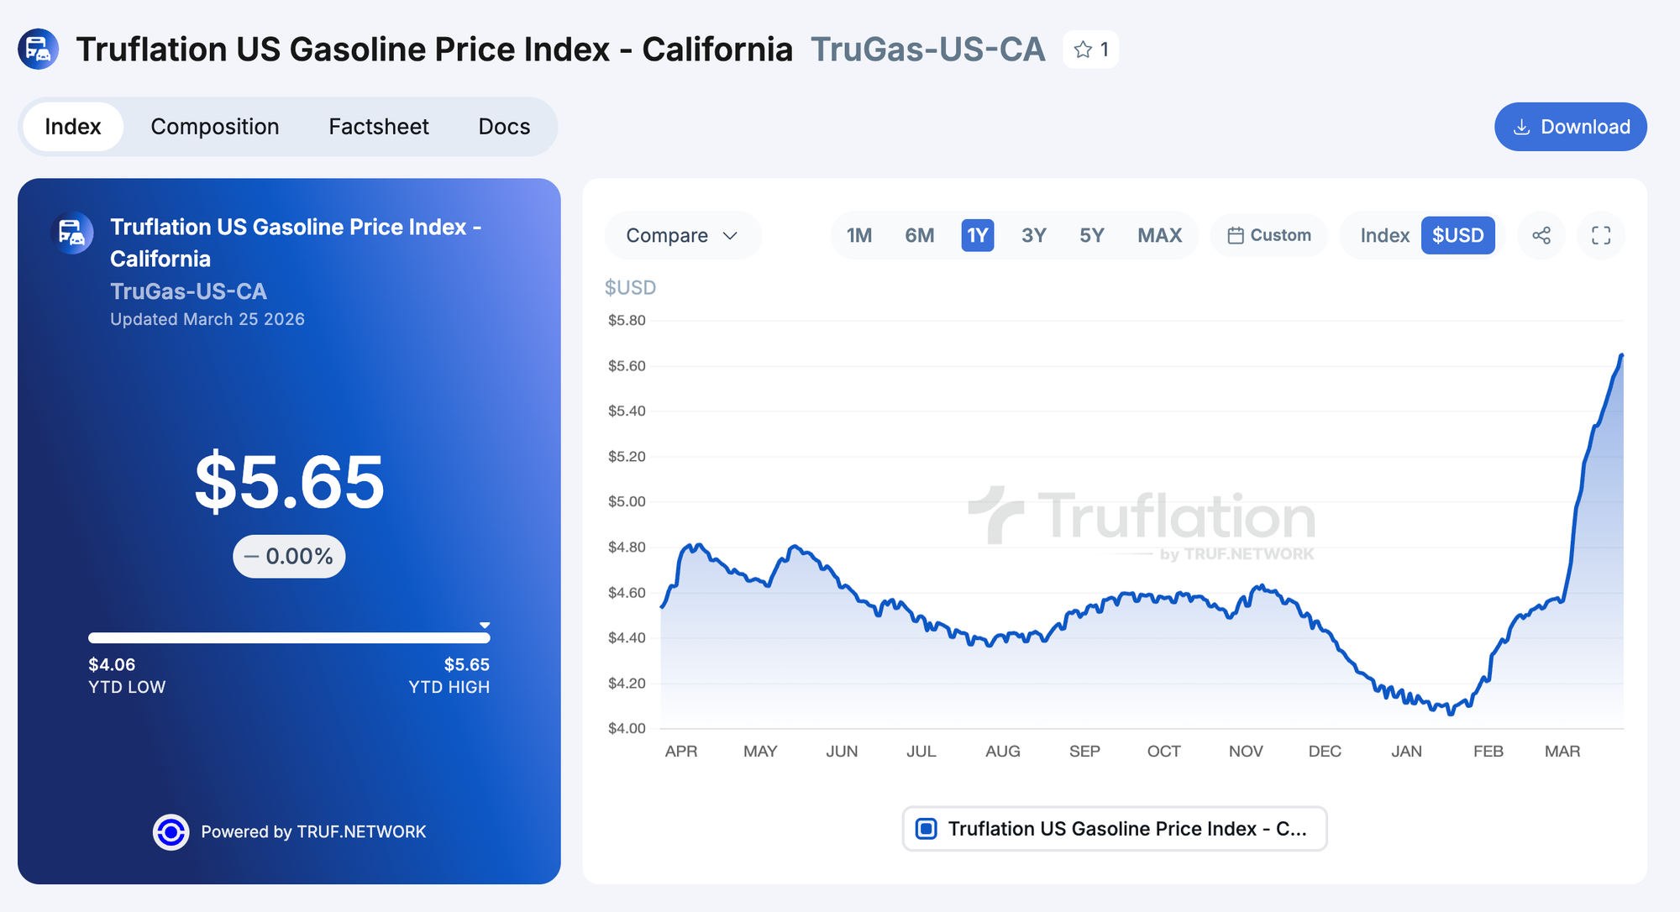Screen dimensions: 1680x912
Task: Expand the Compare dropdown
Action: [x=682, y=236]
